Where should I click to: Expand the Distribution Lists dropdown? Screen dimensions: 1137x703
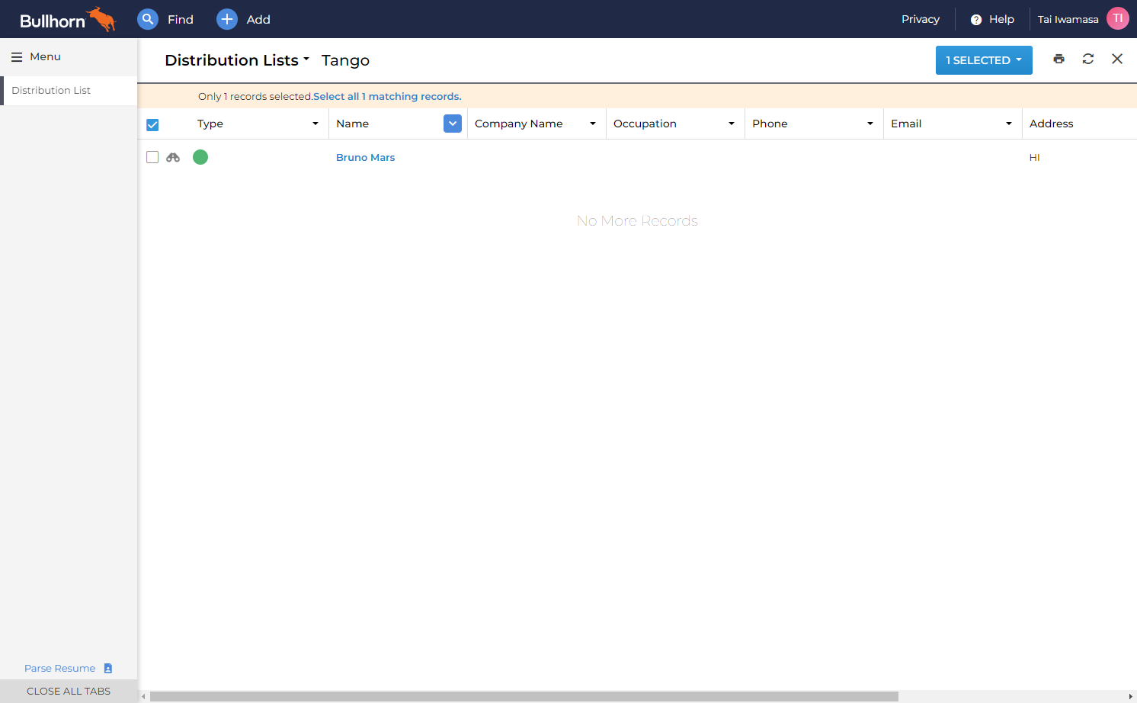click(237, 60)
